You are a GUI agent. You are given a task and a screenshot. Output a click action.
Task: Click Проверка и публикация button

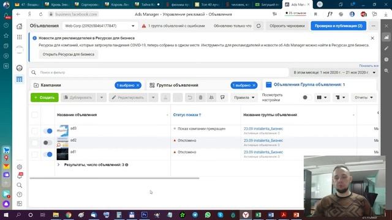click(339, 26)
